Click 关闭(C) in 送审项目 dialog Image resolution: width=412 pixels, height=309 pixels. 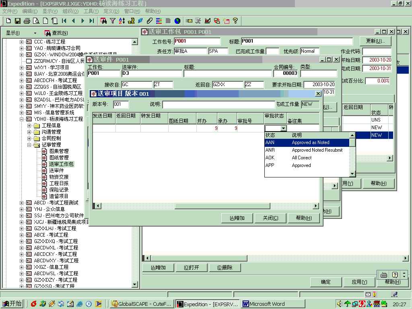[x=270, y=218]
